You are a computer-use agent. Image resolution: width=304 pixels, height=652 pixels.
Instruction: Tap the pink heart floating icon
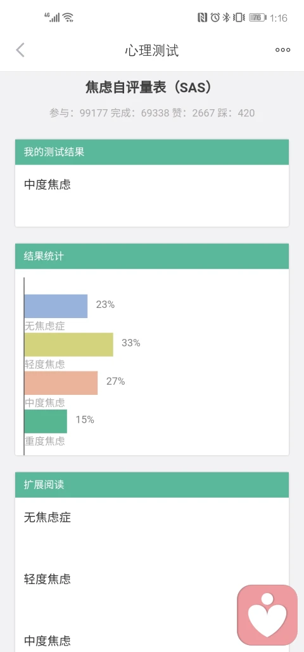(x=267, y=615)
